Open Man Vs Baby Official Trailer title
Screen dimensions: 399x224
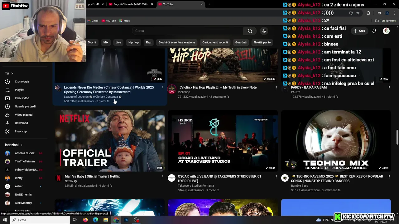coord(92,176)
